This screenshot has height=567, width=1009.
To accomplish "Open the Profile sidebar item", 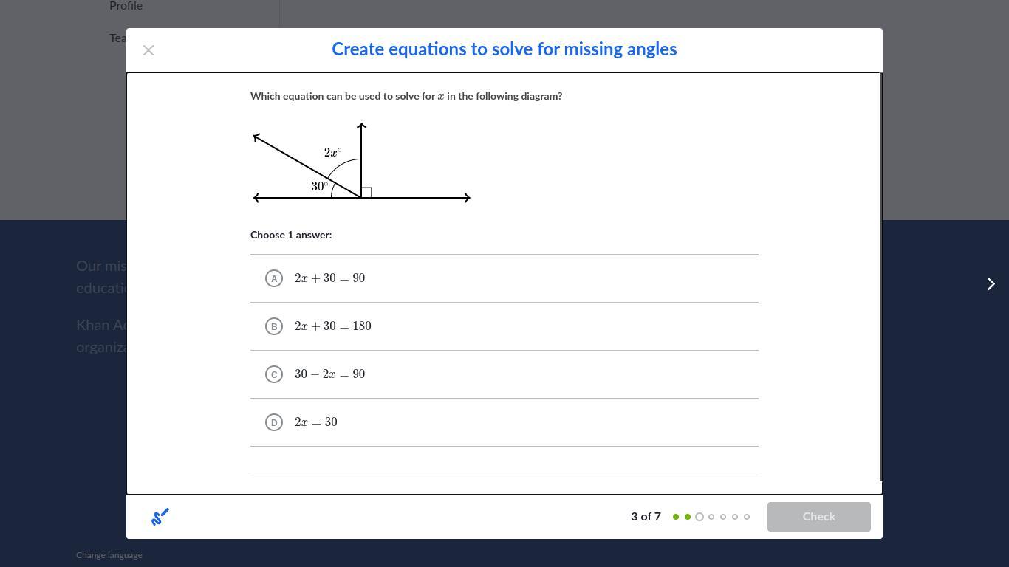I will point(126,6).
